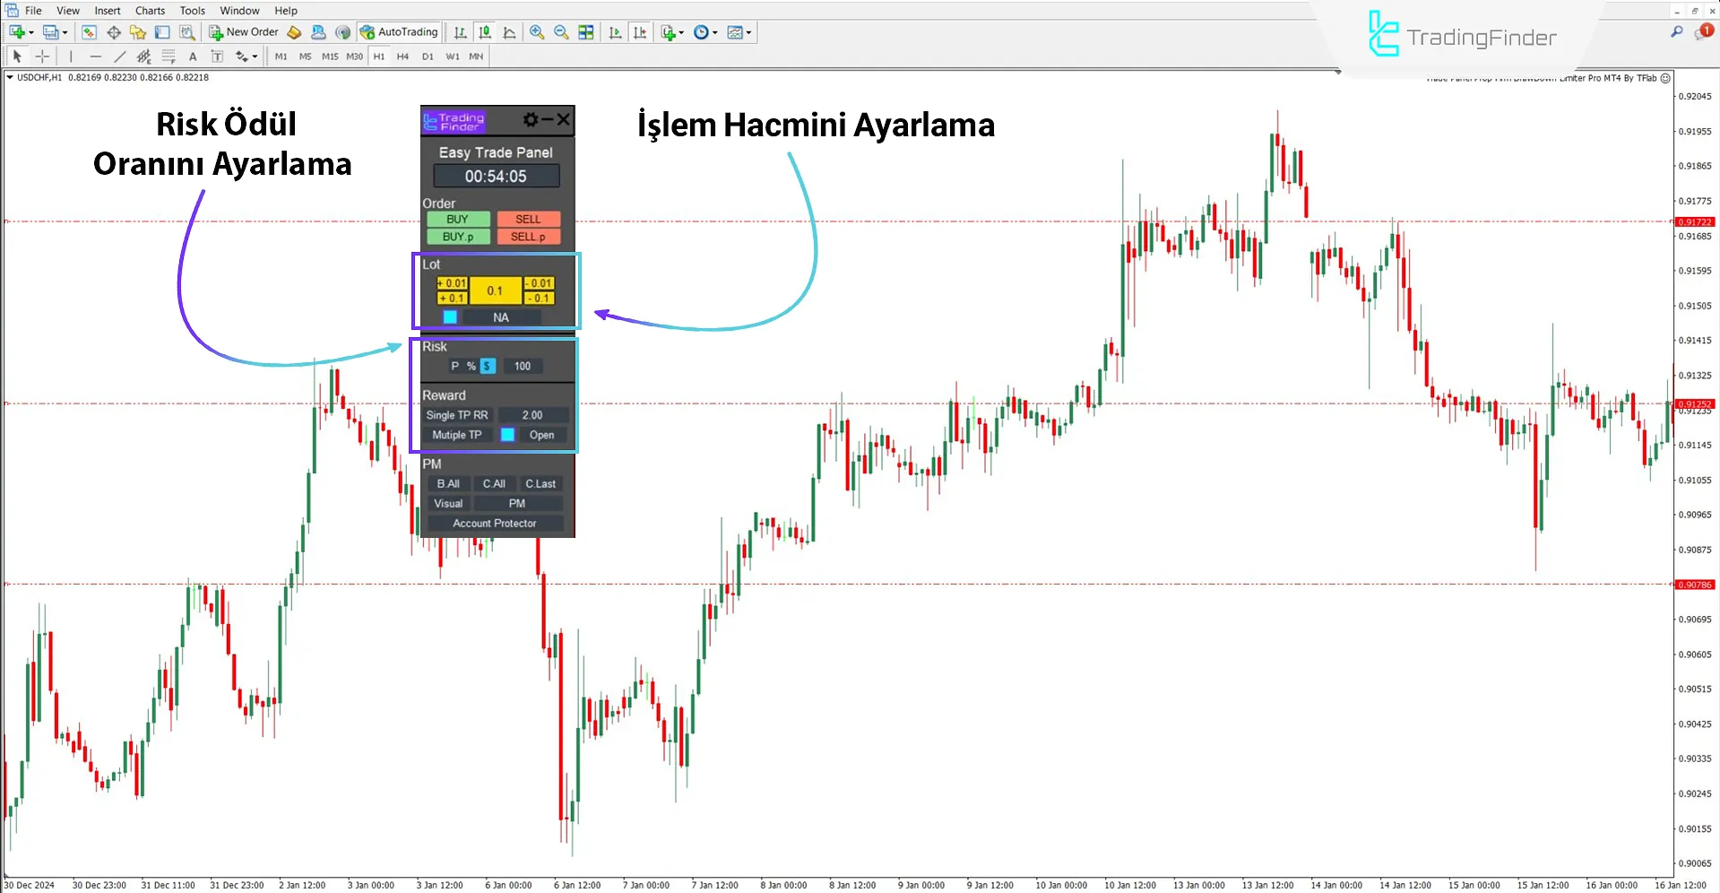Open the Zoom In tool
Viewport: 1720px width, 893px height.
click(x=537, y=32)
